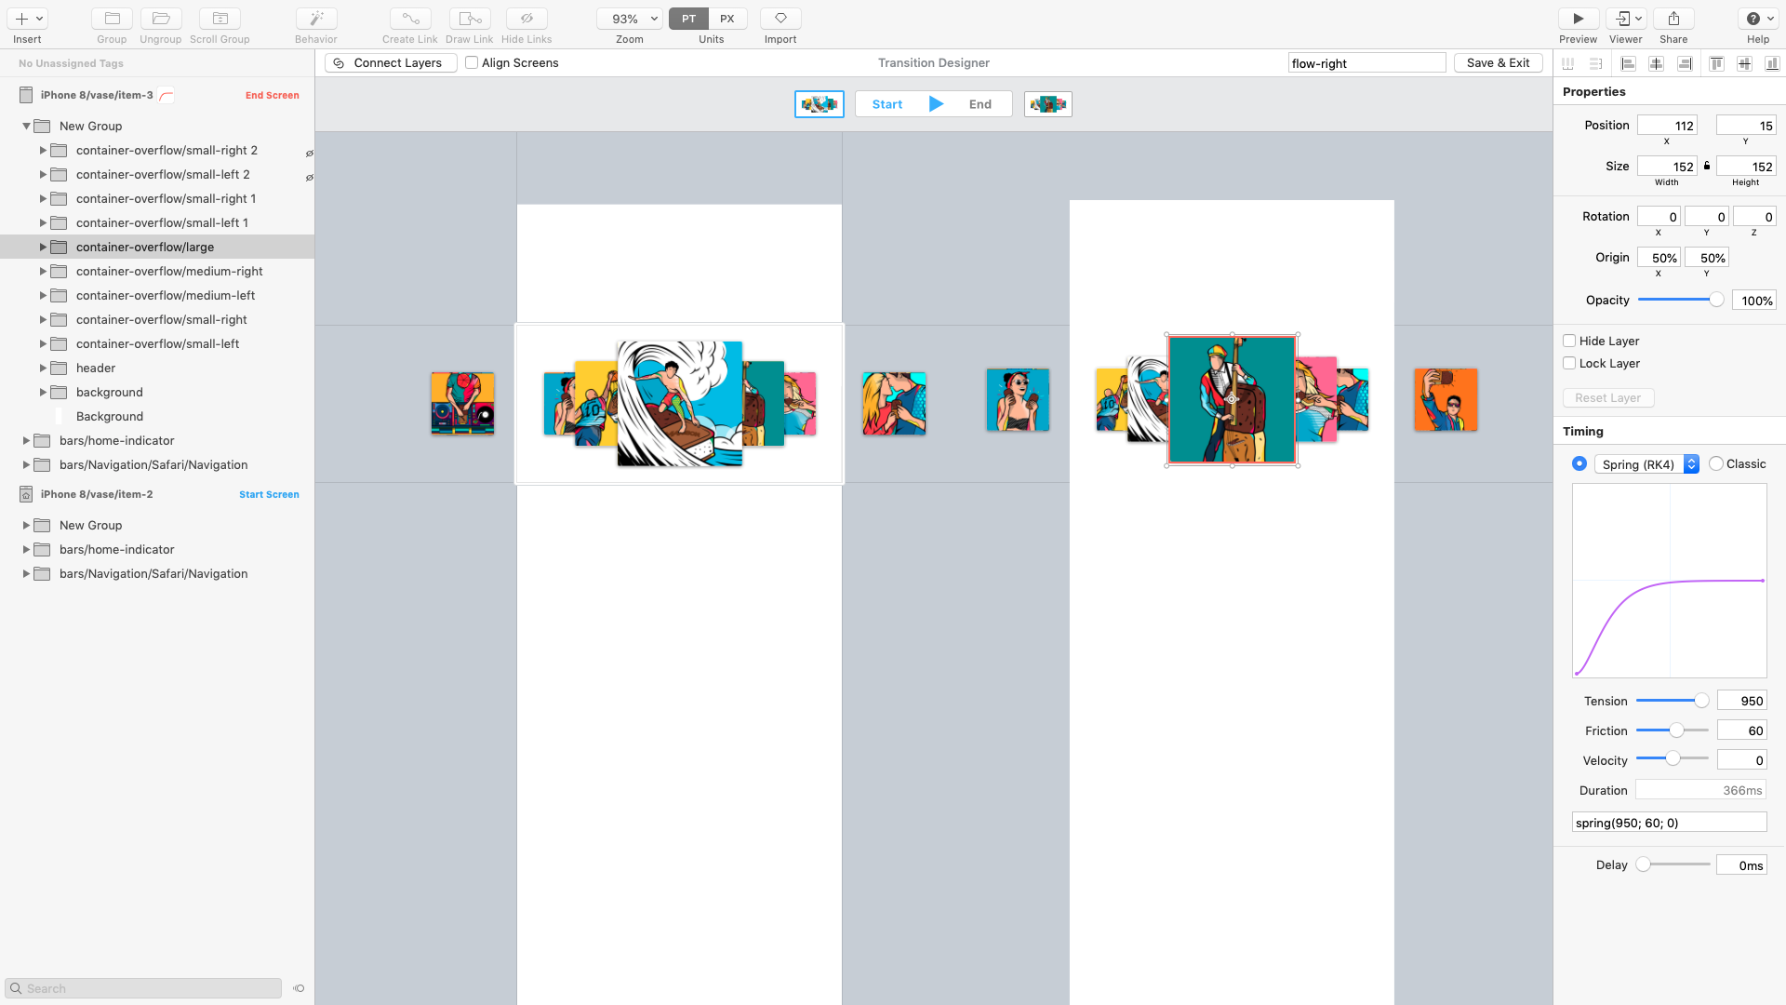Image resolution: width=1786 pixels, height=1005 pixels.
Task: Select the Start state tab
Action: [x=887, y=104]
